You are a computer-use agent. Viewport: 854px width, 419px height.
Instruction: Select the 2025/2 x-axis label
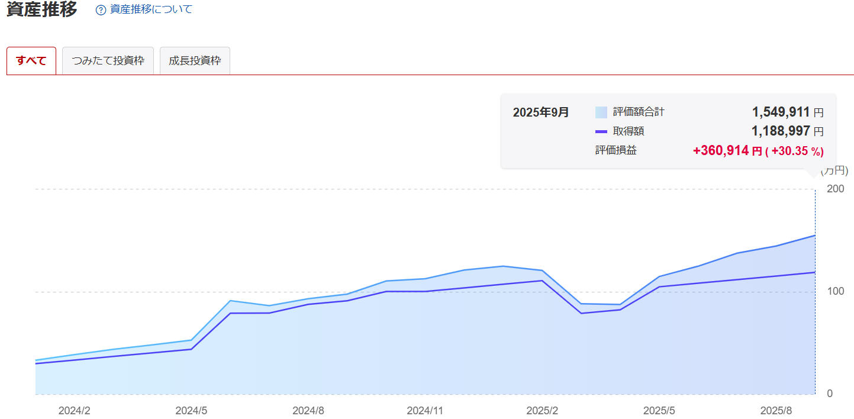[x=542, y=410]
